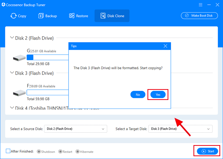Minimize the Cocosenor Backup Tuner window
This screenshot has width=223, height=159.
pyautogui.click(x=209, y=5)
